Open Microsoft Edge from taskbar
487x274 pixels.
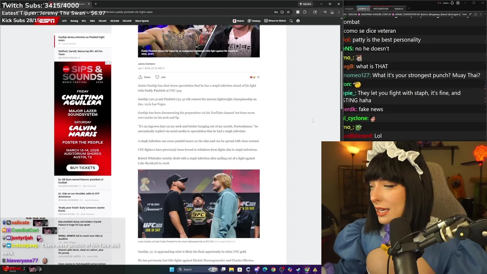tap(265, 269)
